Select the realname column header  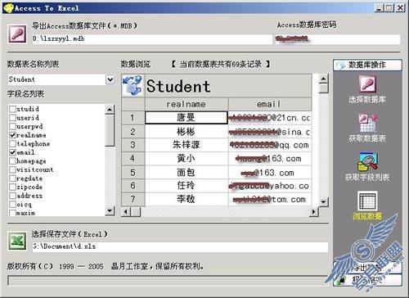187,104
